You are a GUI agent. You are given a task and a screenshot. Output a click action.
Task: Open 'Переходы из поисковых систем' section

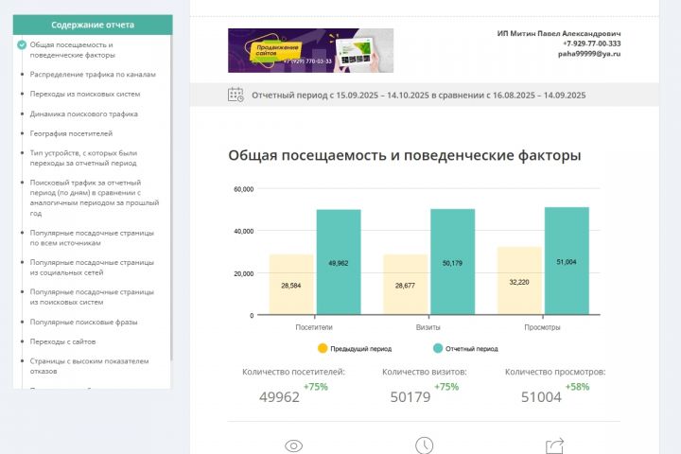(85, 94)
